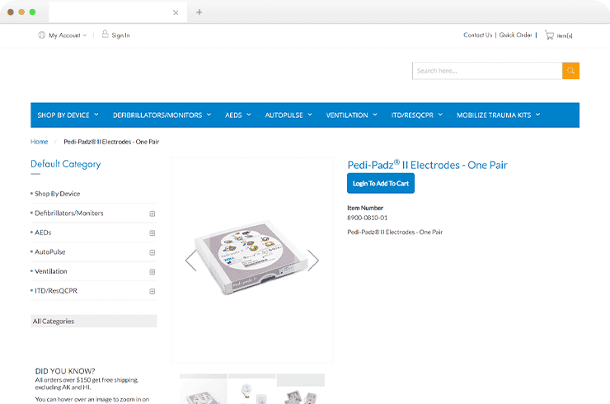Close the current browser tab
Screen dimensions: 610x404
coord(176,12)
